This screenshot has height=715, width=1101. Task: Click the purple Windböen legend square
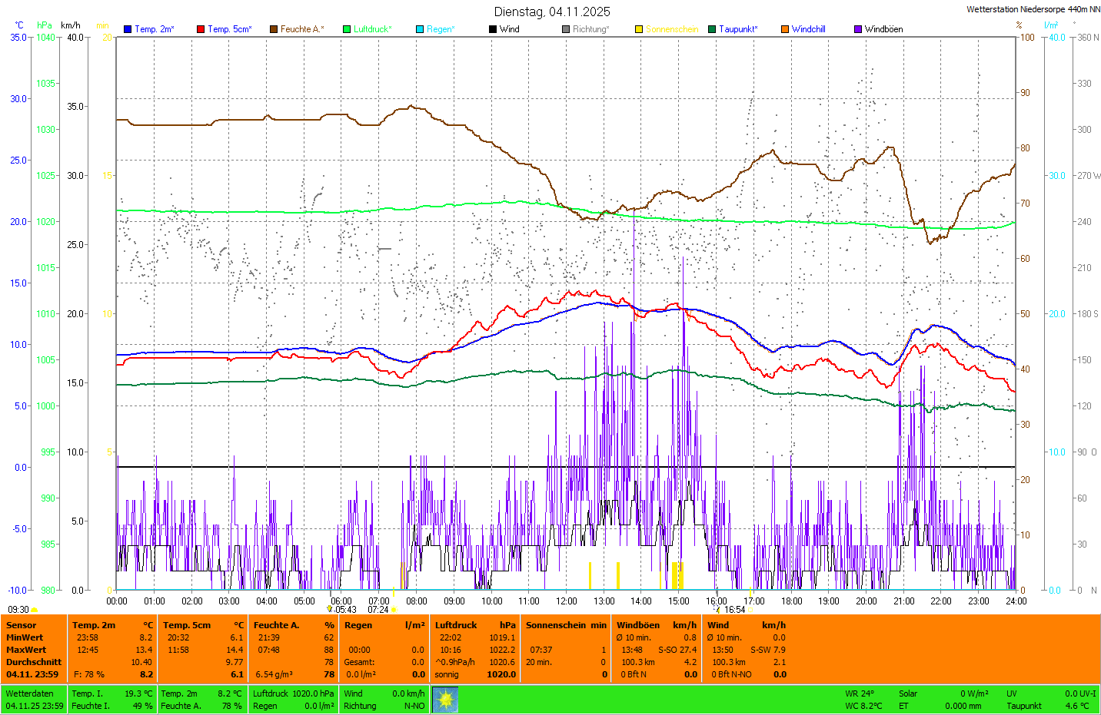point(858,29)
